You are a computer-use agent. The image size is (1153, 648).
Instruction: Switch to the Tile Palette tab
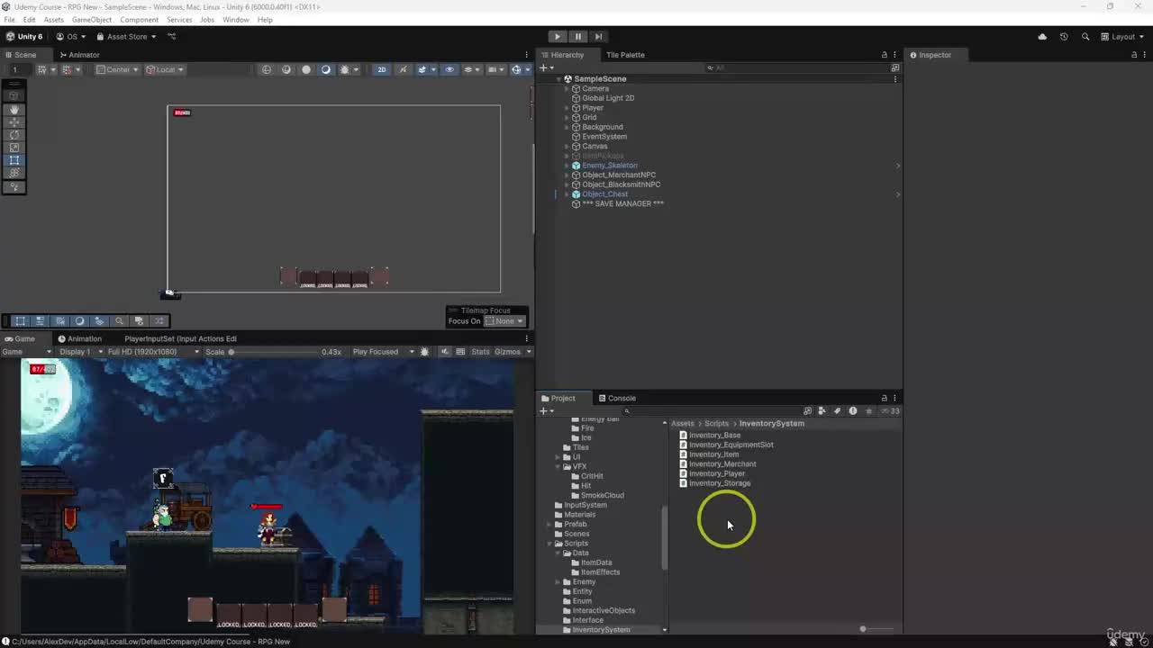coord(625,55)
